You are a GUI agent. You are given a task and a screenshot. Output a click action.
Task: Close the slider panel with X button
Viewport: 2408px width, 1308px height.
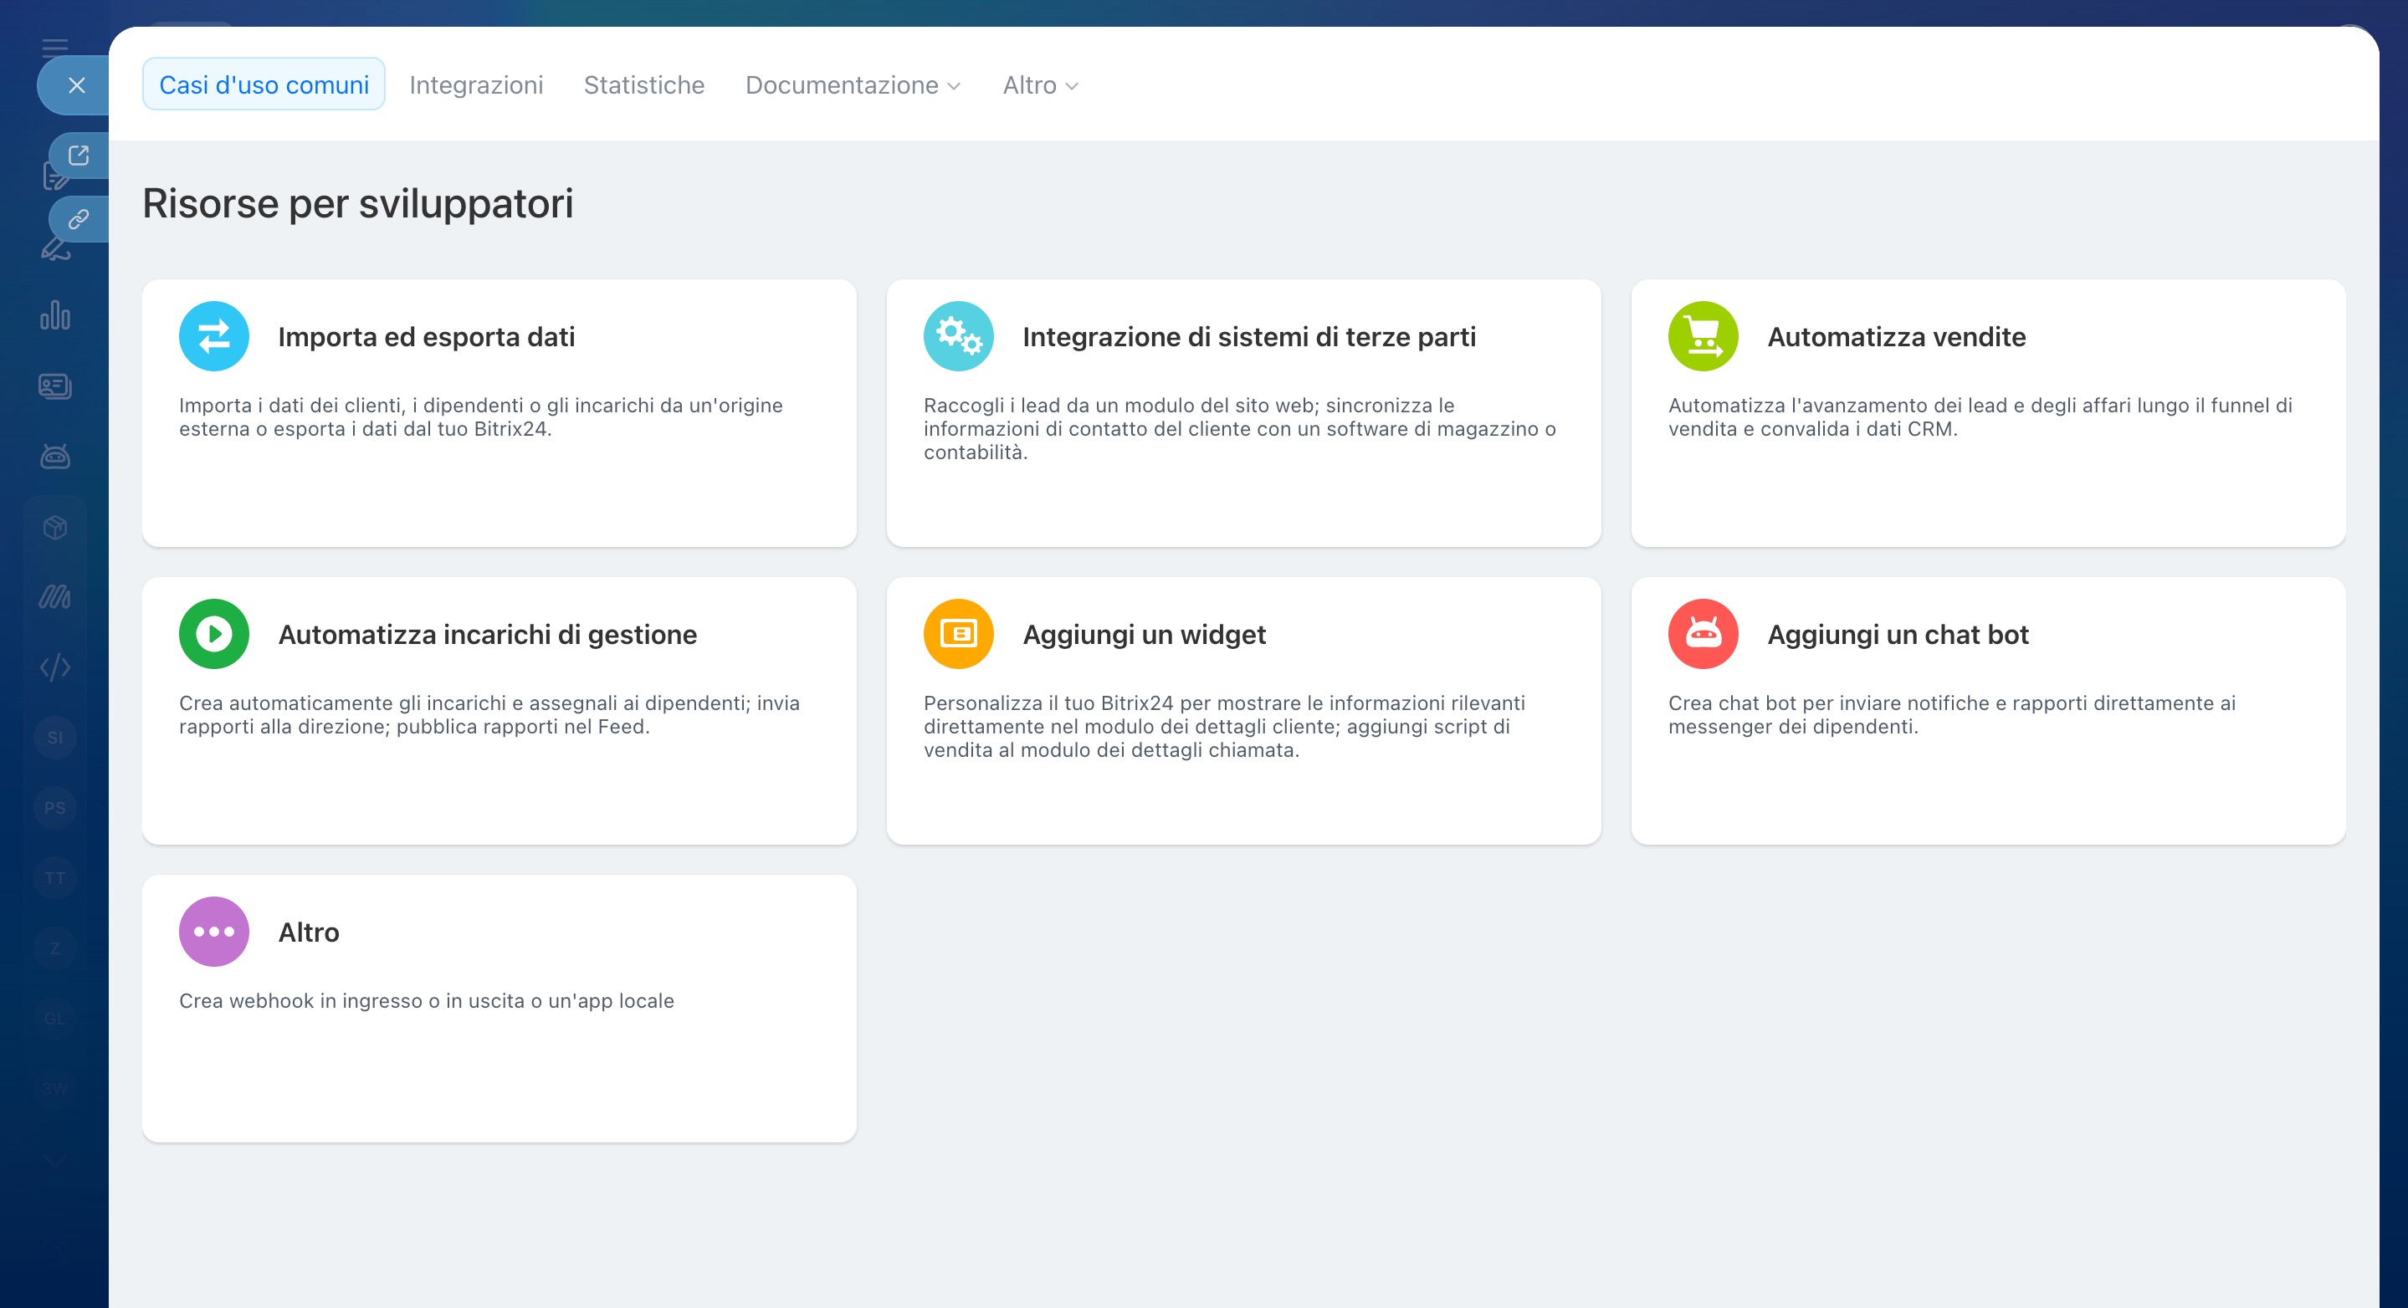pos(77,86)
